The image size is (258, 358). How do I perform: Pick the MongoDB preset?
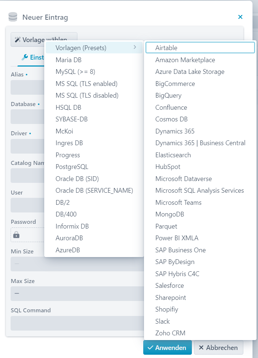200,214
